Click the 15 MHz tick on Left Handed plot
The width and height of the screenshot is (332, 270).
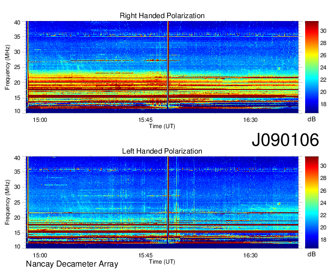(x=18, y=233)
